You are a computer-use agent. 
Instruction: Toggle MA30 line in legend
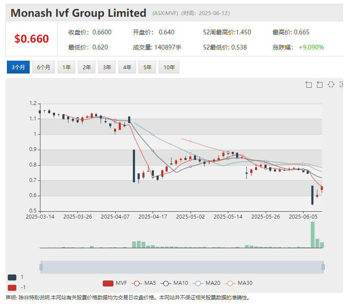click(239, 283)
